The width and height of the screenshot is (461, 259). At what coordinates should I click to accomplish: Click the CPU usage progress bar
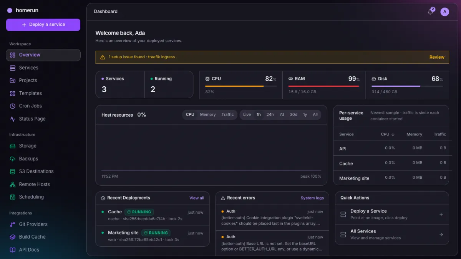(241, 86)
